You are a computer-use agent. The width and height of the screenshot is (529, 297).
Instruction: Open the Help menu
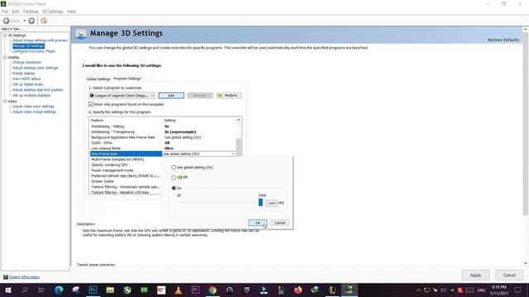click(x=71, y=12)
